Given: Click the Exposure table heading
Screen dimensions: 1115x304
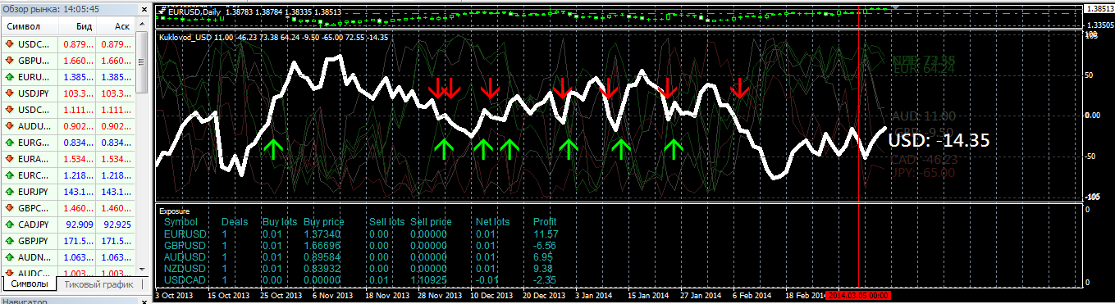Looking at the screenshot, I should 175,211.
